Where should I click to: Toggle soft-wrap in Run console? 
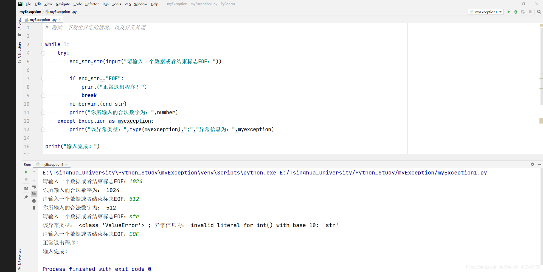(34, 187)
